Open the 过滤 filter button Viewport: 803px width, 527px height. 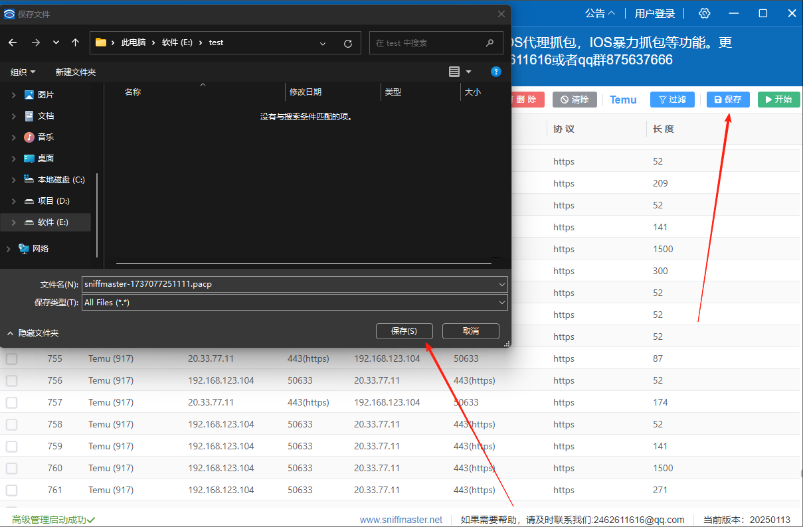pyautogui.click(x=672, y=100)
